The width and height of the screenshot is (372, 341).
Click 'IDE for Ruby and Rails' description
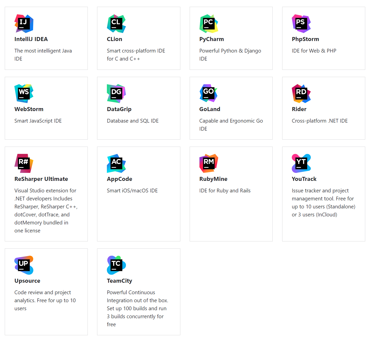[225, 191]
